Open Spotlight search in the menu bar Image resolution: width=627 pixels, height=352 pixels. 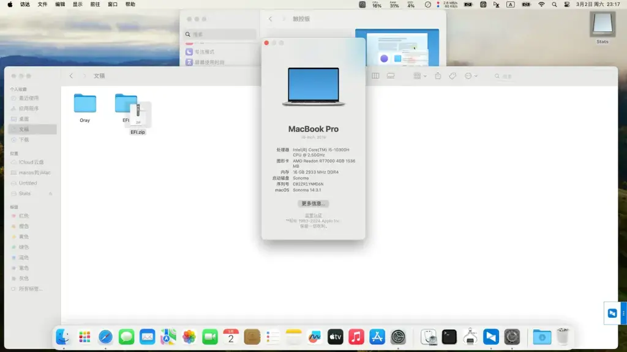point(554,4)
